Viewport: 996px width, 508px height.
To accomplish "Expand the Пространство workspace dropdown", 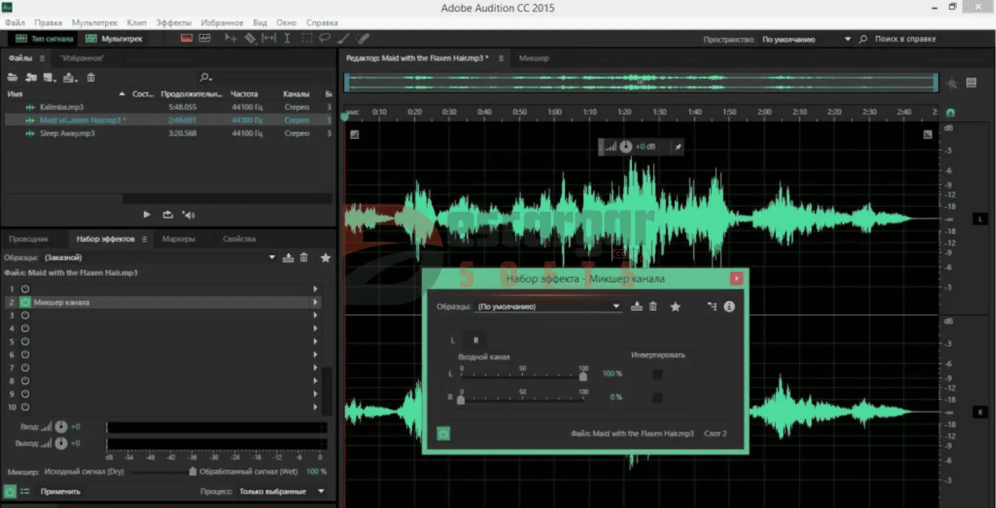I will point(847,39).
